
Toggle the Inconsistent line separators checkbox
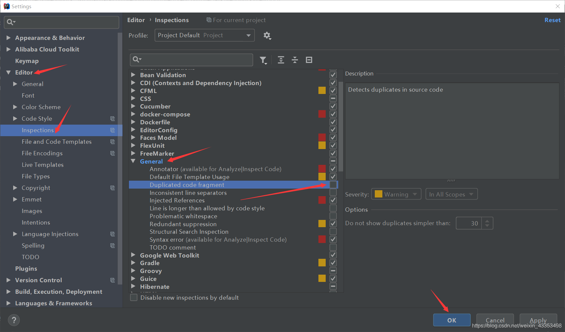tap(333, 193)
